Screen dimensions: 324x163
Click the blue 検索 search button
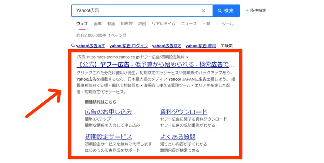point(226,10)
